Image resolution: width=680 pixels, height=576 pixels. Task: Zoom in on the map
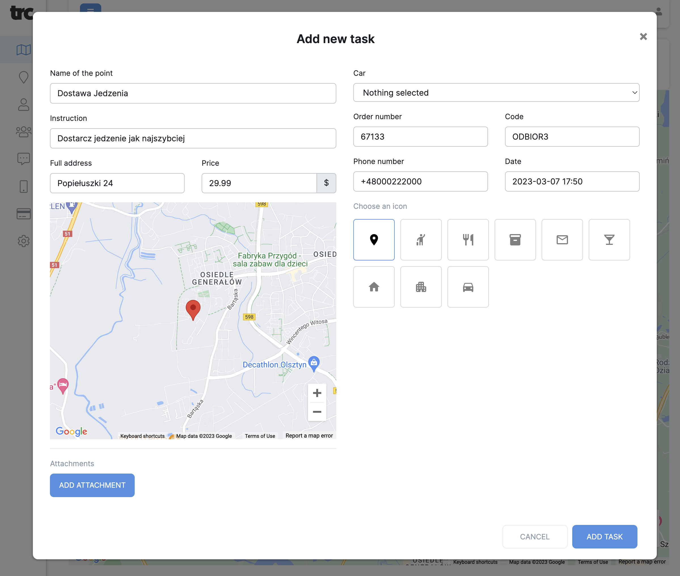coord(317,393)
